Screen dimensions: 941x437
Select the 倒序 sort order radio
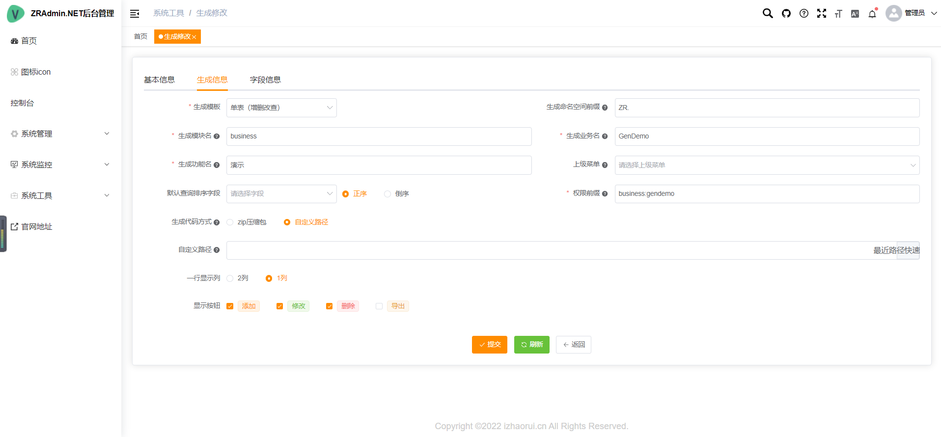[387, 194]
